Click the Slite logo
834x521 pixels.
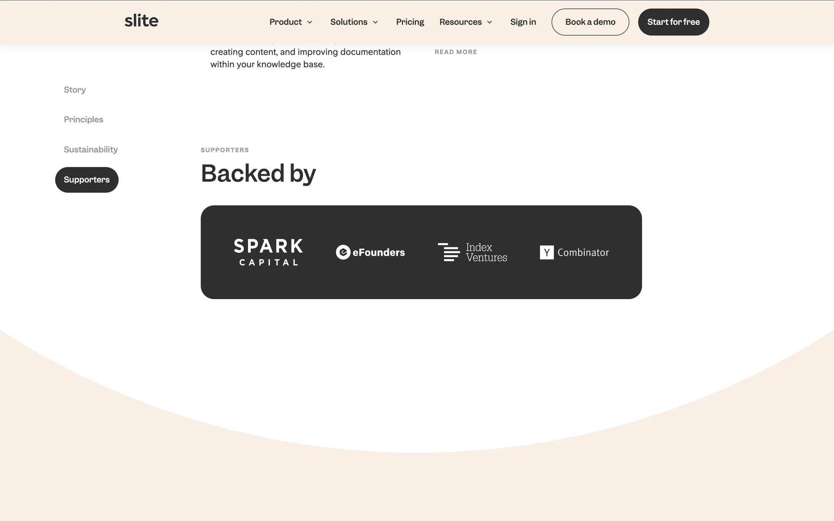141,21
